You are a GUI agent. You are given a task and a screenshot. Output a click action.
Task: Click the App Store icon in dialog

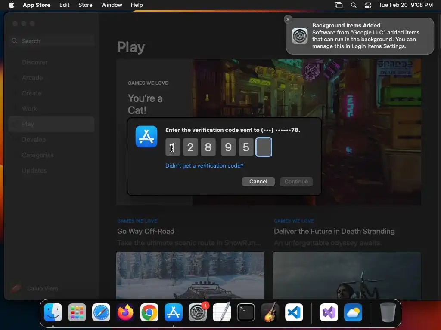click(x=146, y=137)
